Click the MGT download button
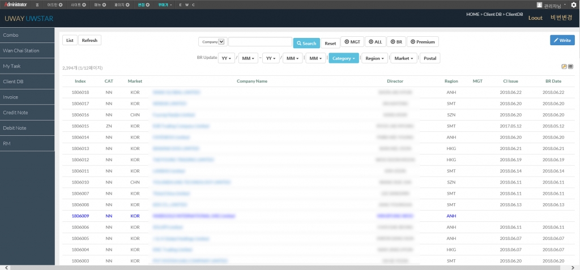The image size is (580, 270). (352, 42)
